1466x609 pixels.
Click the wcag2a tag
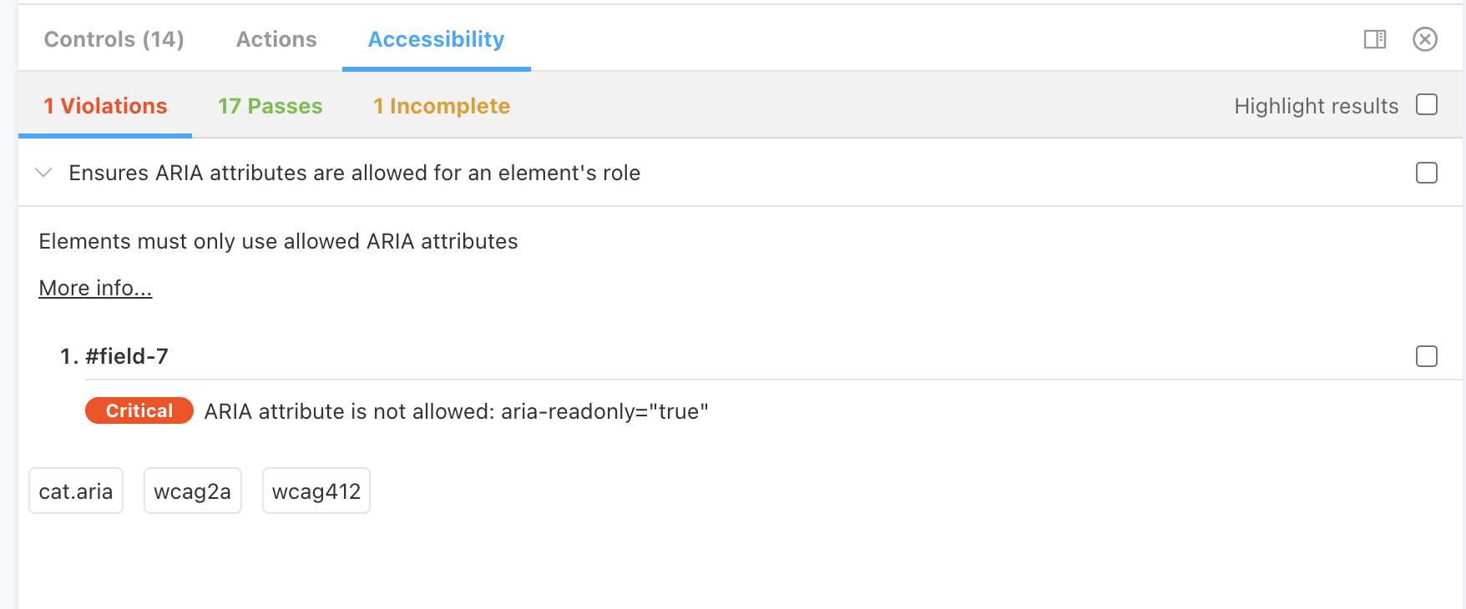(x=192, y=491)
